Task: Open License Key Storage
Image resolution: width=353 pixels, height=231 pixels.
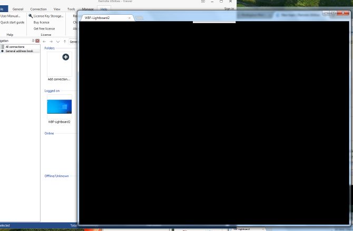Action: (x=48, y=16)
